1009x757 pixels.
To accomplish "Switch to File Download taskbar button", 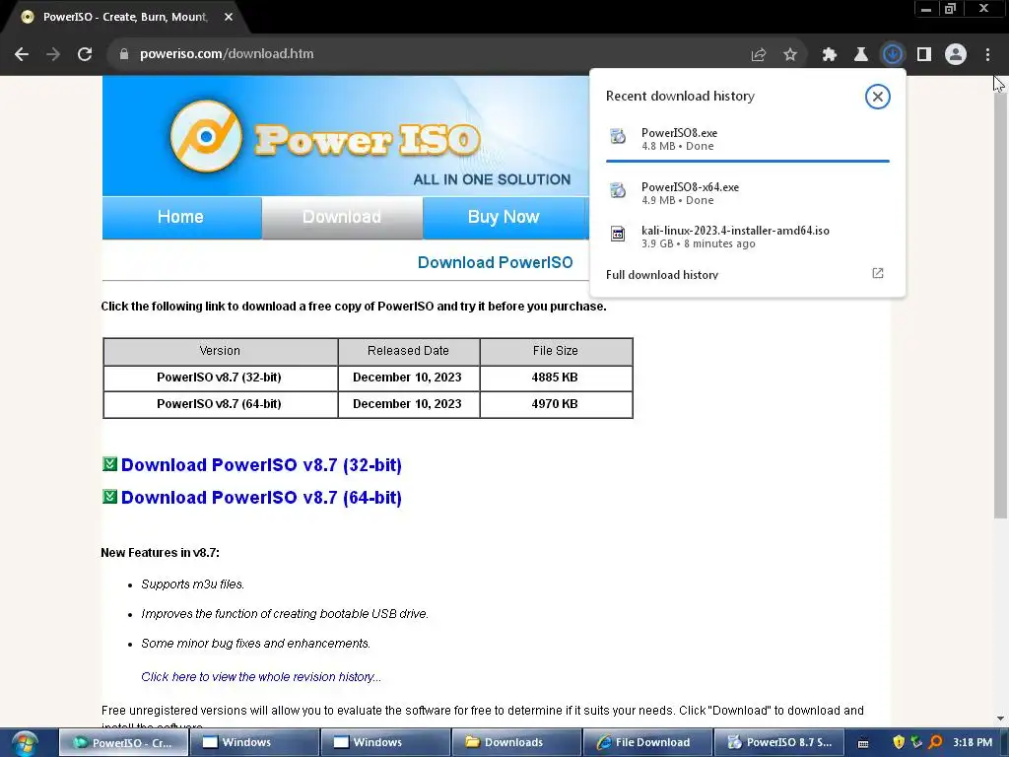I will (648, 743).
